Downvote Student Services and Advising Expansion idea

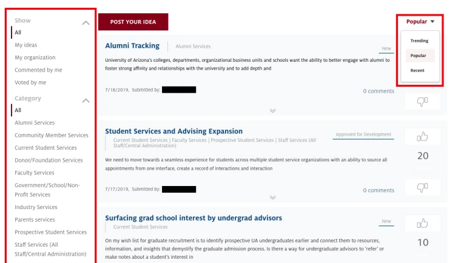tap(423, 187)
